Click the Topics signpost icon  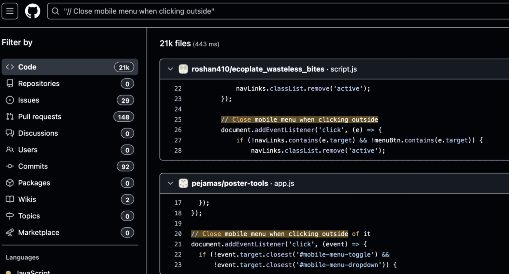pos(10,216)
